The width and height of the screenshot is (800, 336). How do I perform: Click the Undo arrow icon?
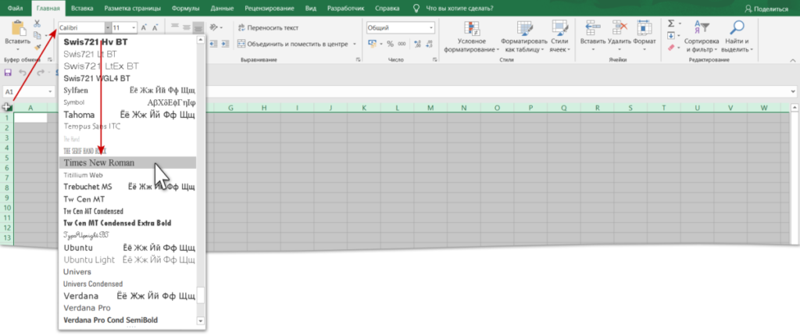click(x=23, y=73)
